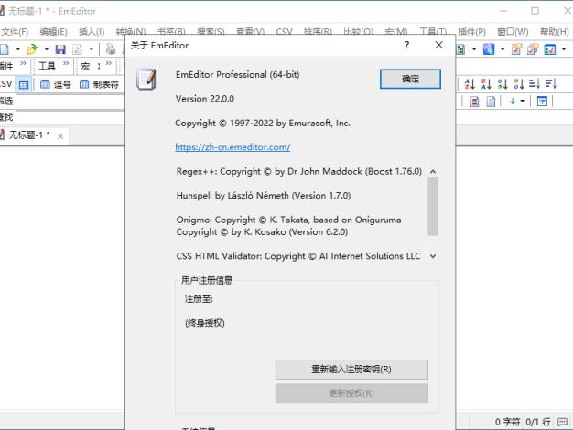Image resolution: width=573 pixels, height=430 pixels.
Task: Click the blue down arrow icon
Action: (x=513, y=102)
